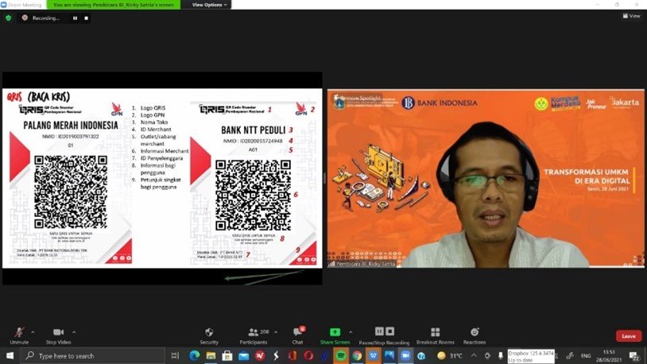Expand audio options arrow next to Unmute

tap(33, 332)
